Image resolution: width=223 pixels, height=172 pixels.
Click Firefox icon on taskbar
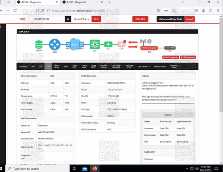[95, 168]
